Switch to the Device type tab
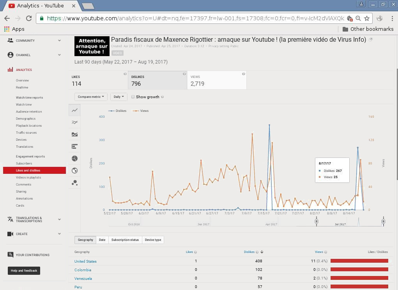This screenshot has height=290, width=398. [x=153, y=240]
